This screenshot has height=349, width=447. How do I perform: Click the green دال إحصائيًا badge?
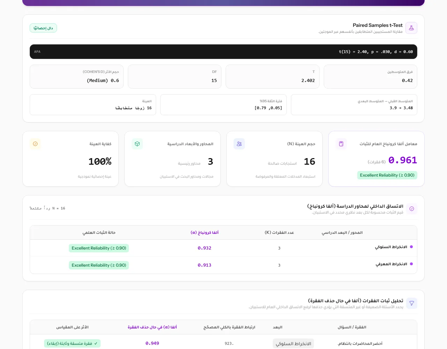click(x=43, y=28)
